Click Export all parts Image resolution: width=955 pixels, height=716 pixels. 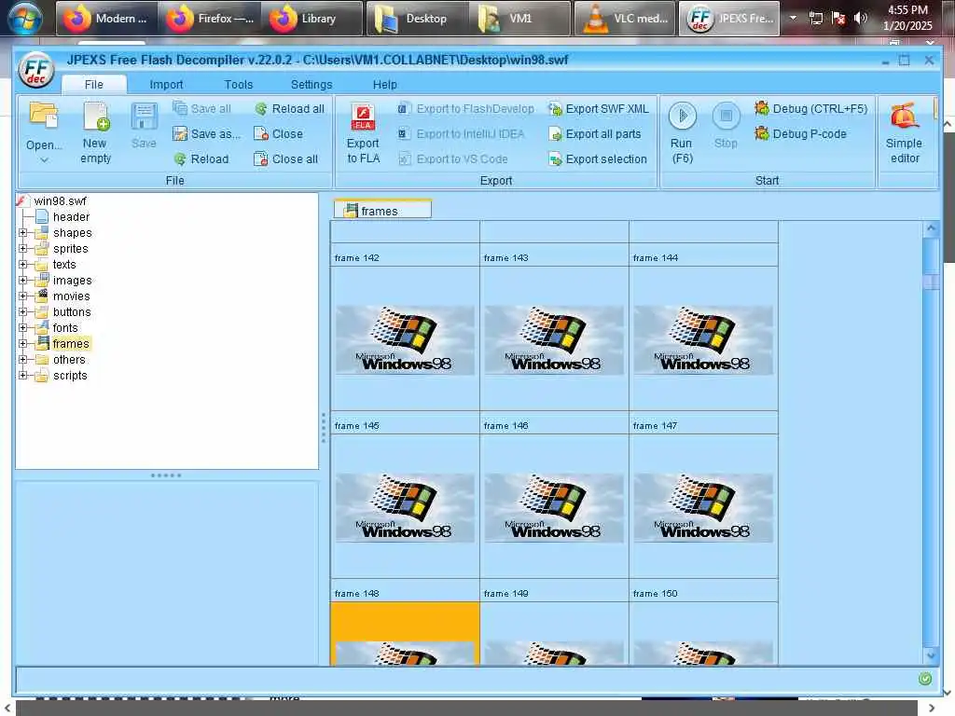click(594, 133)
